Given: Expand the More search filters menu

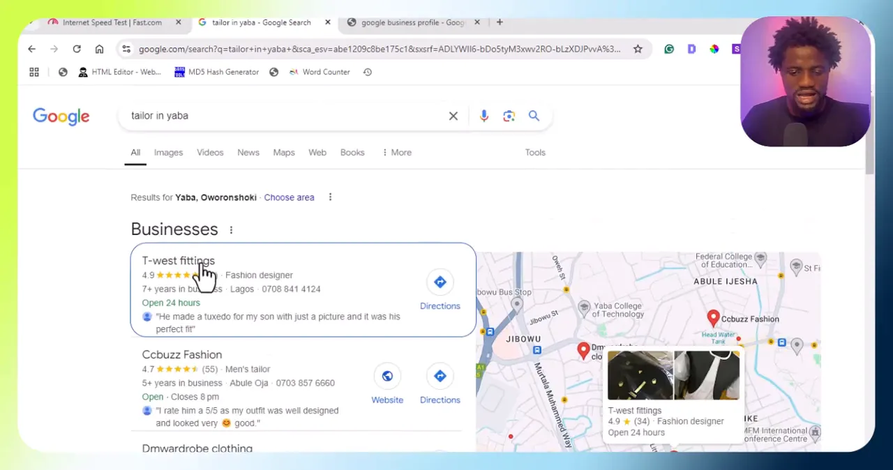Looking at the screenshot, I should tap(397, 152).
